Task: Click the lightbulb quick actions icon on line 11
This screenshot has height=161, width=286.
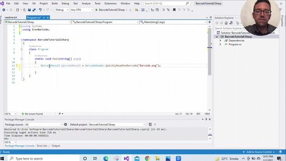Action: [17, 66]
